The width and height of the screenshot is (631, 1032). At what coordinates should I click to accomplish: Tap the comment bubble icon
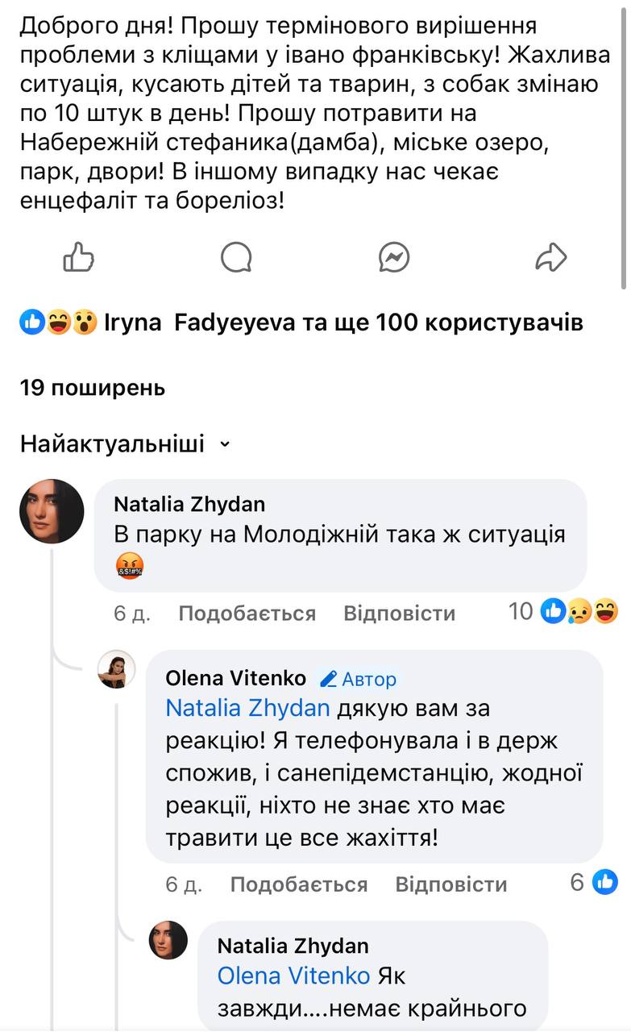click(236, 258)
